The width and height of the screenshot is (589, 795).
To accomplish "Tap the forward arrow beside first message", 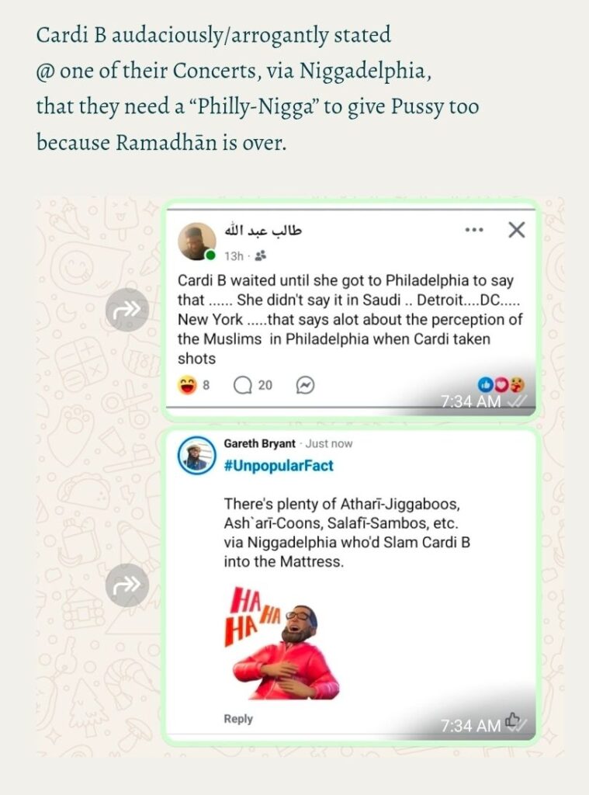I will pyautogui.click(x=126, y=309).
